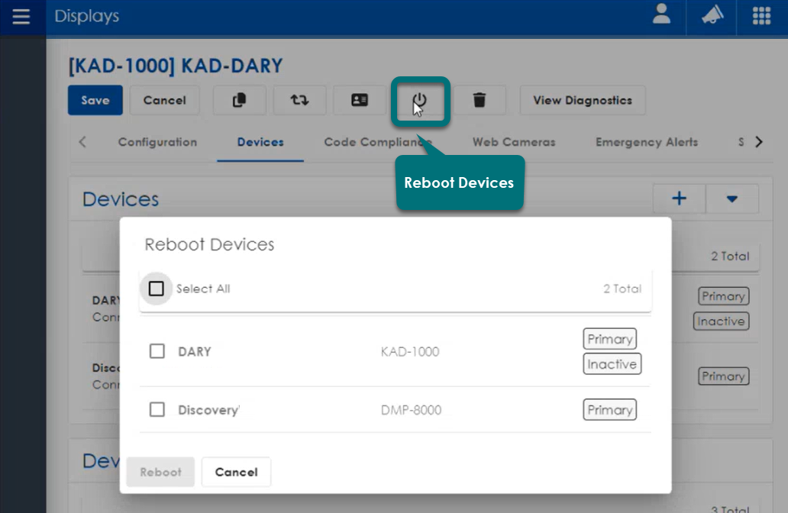Click the duplicate display icon
Viewport: 788px width, 513px height.
pos(239,100)
